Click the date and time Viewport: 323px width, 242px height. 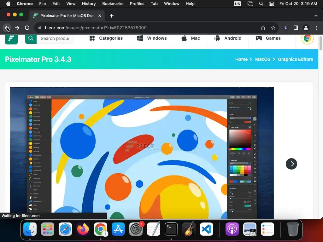(298, 4)
